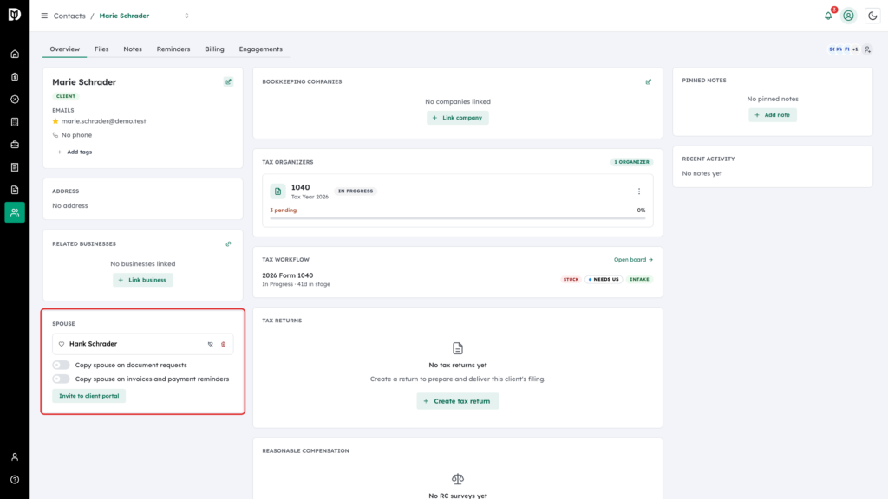Edit bookkeeping companies with pencil icon

pyautogui.click(x=649, y=82)
